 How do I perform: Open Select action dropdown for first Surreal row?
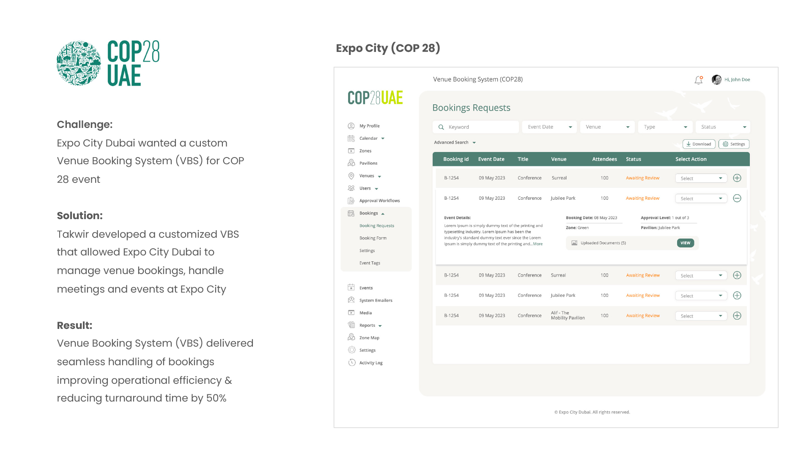[701, 178]
